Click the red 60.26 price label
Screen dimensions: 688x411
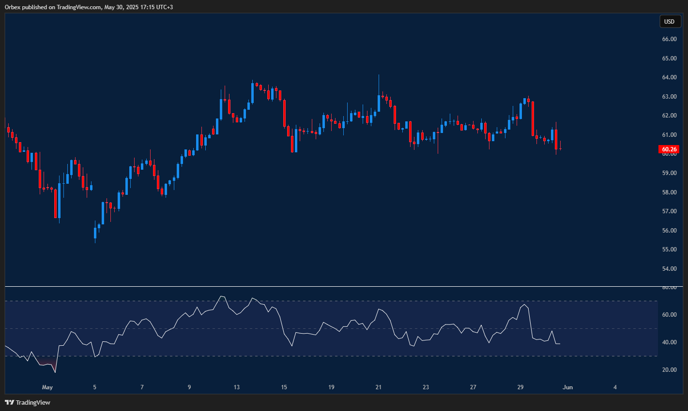tap(669, 149)
